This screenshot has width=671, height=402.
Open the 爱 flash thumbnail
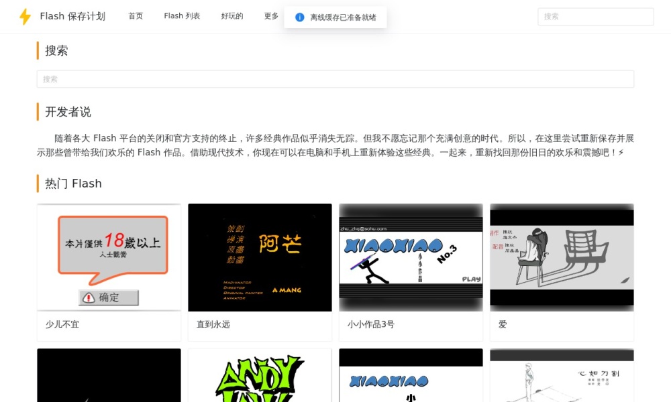click(x=562, y=257)
